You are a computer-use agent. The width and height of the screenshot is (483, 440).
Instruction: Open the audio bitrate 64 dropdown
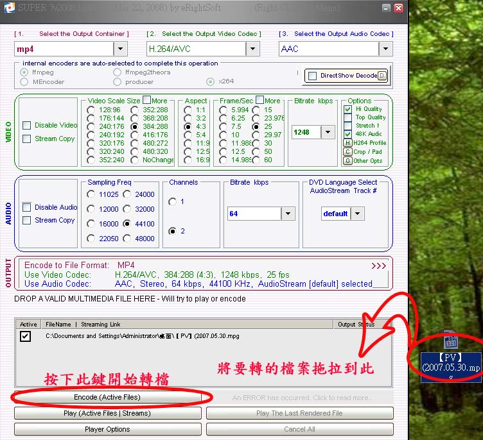288,214
